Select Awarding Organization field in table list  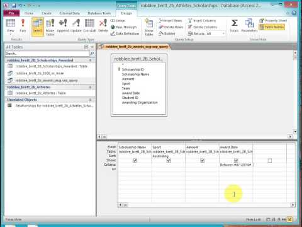point(140,103)
